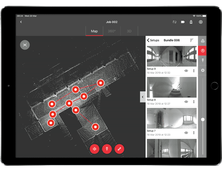
Task: Open the sidebar settings gear
Action: click(x=203, y=70)
